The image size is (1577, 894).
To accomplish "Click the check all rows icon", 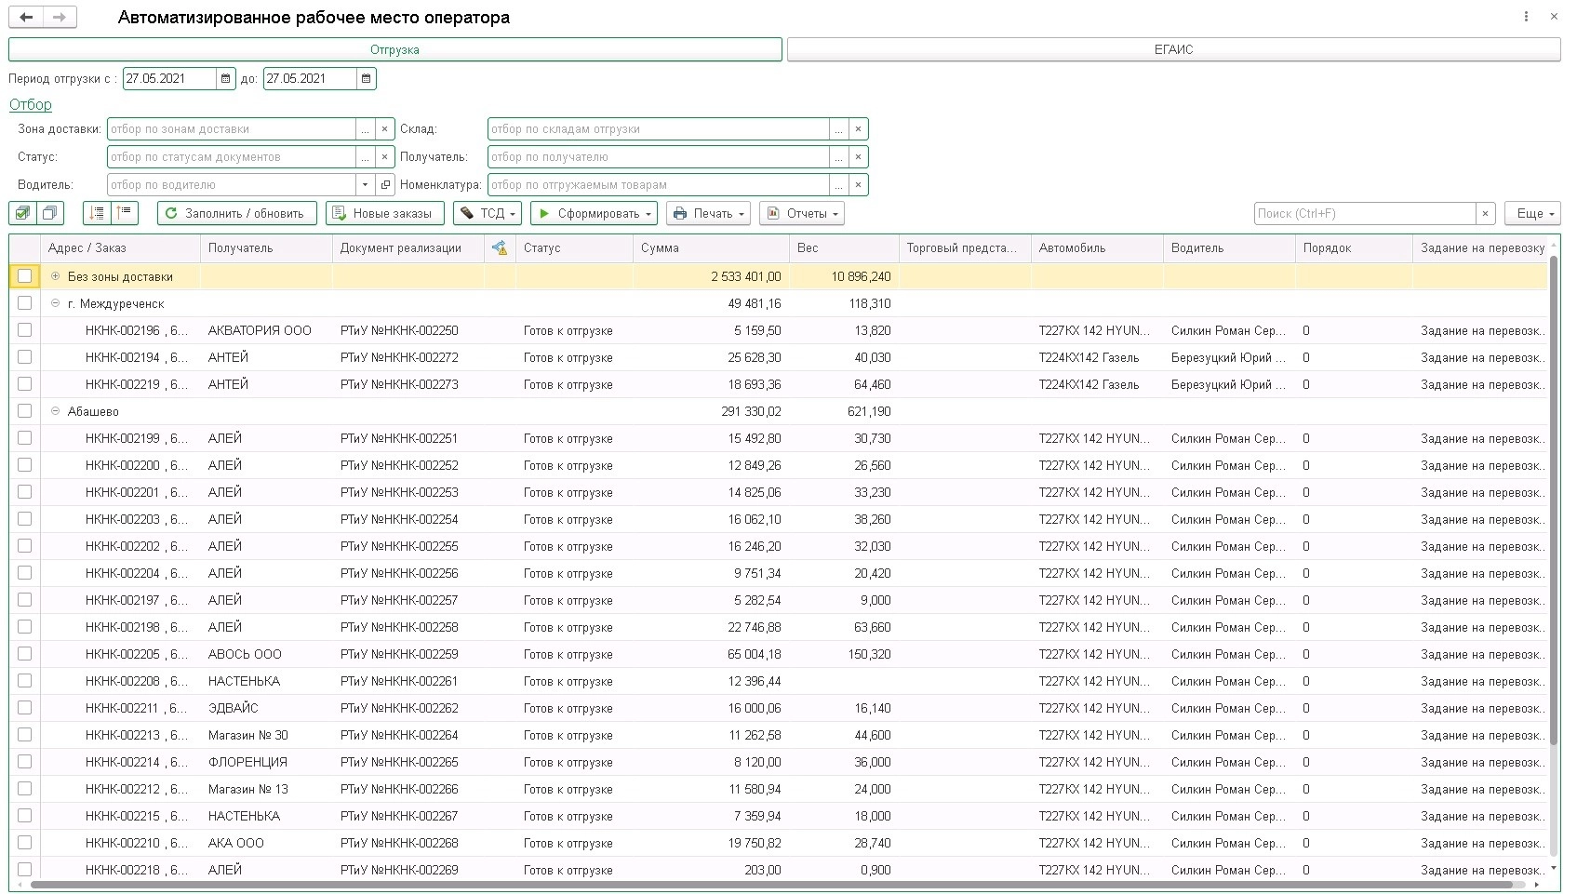I will (23, 213).
